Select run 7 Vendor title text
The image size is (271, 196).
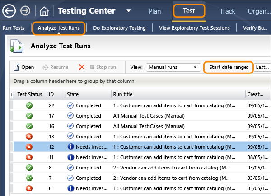pyautogui.click(x=172, y=178)
